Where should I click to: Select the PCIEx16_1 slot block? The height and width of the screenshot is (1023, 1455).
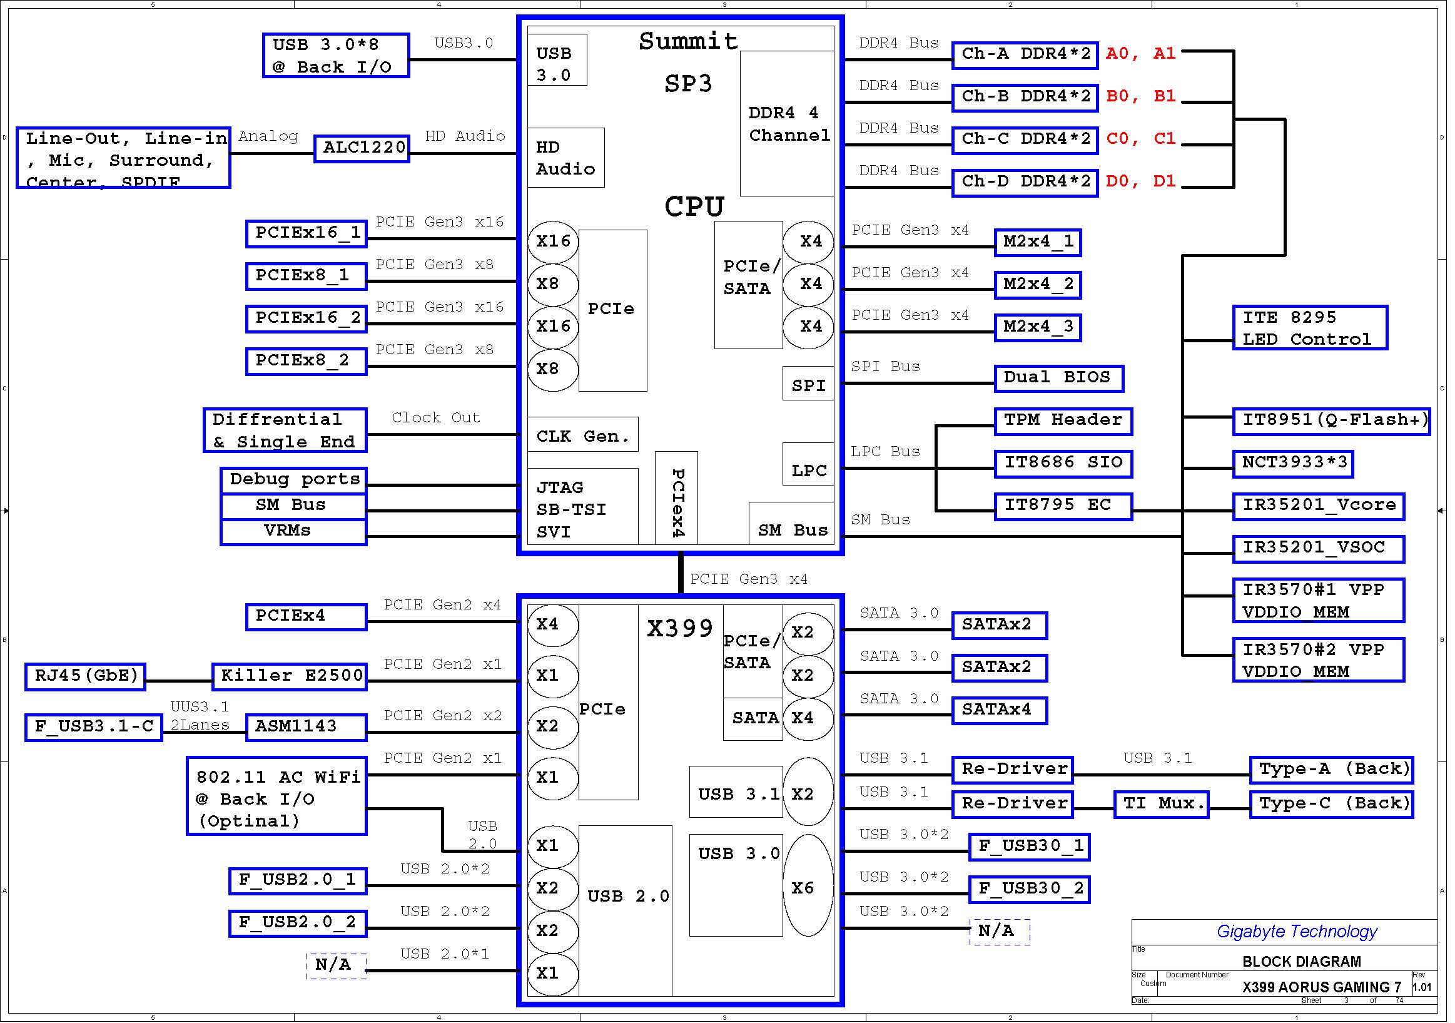click(x=307, y=234)
